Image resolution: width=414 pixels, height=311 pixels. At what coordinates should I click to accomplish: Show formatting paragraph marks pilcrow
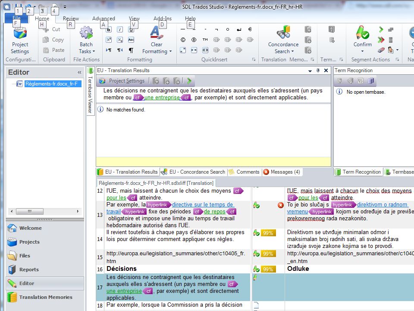tap(131, 50)
